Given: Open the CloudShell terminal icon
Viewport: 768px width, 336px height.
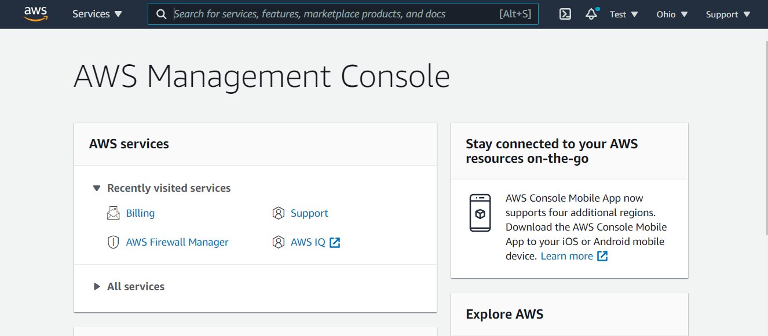Looking at the screenshot, I should 565,14.
